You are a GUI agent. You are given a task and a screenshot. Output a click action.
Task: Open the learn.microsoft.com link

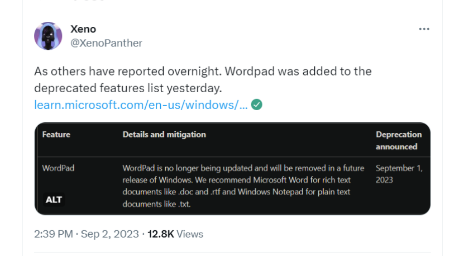click(x=141, y=105)
